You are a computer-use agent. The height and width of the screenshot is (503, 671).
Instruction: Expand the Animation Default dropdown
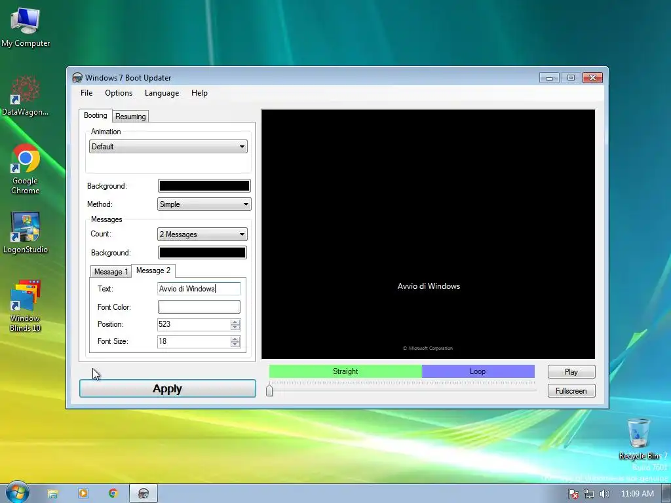pos(168,146)
